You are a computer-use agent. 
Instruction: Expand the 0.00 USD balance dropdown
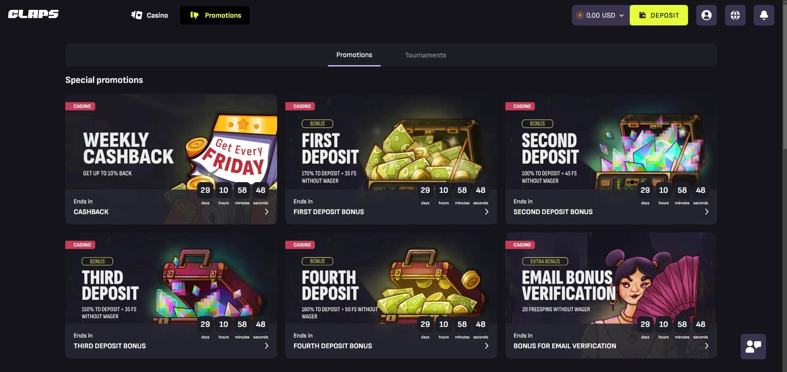[601, 15]
